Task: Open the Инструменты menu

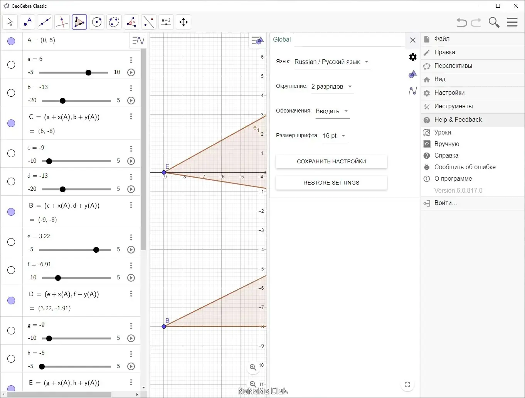Action: [473, 106]
